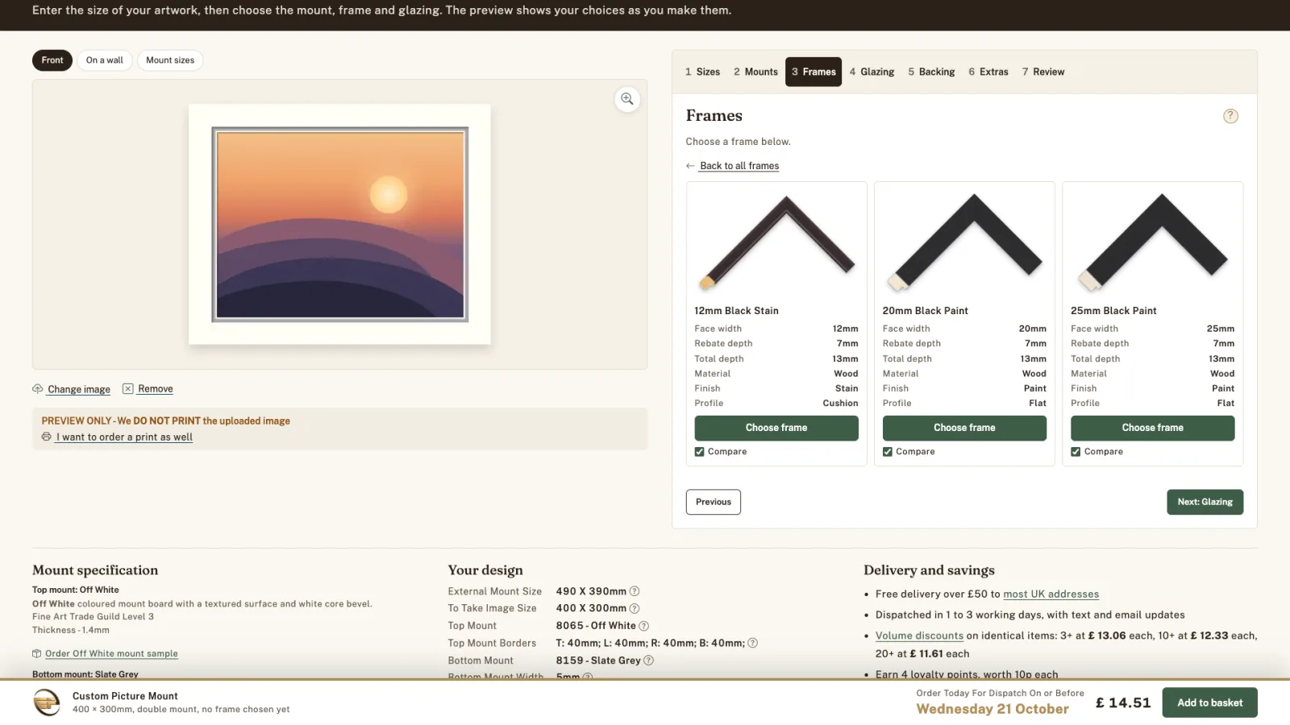Click the 20mm Black Paint frame corner image

coord(964,242)
